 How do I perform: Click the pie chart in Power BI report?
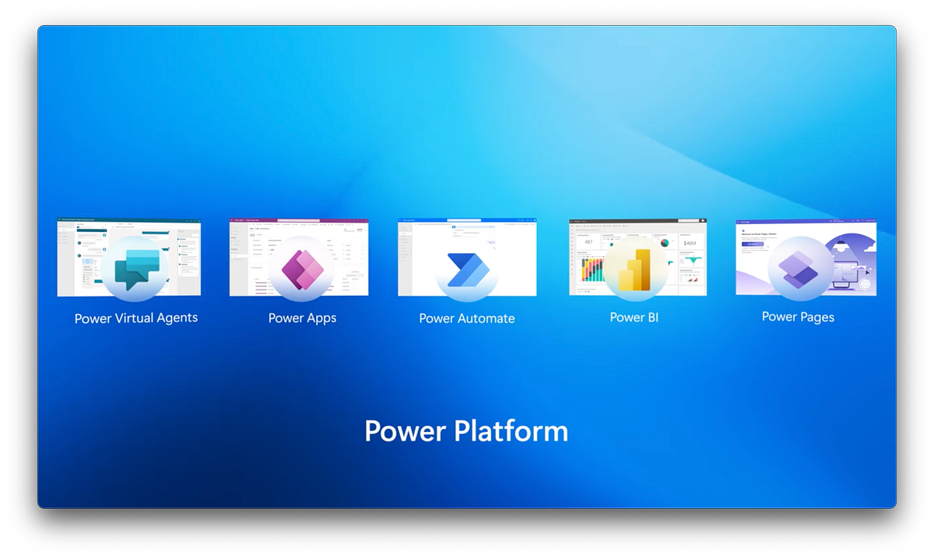pos(664,242)
